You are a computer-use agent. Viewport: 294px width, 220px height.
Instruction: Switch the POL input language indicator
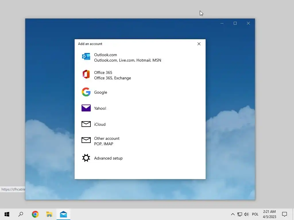click(x=255, y=214)
